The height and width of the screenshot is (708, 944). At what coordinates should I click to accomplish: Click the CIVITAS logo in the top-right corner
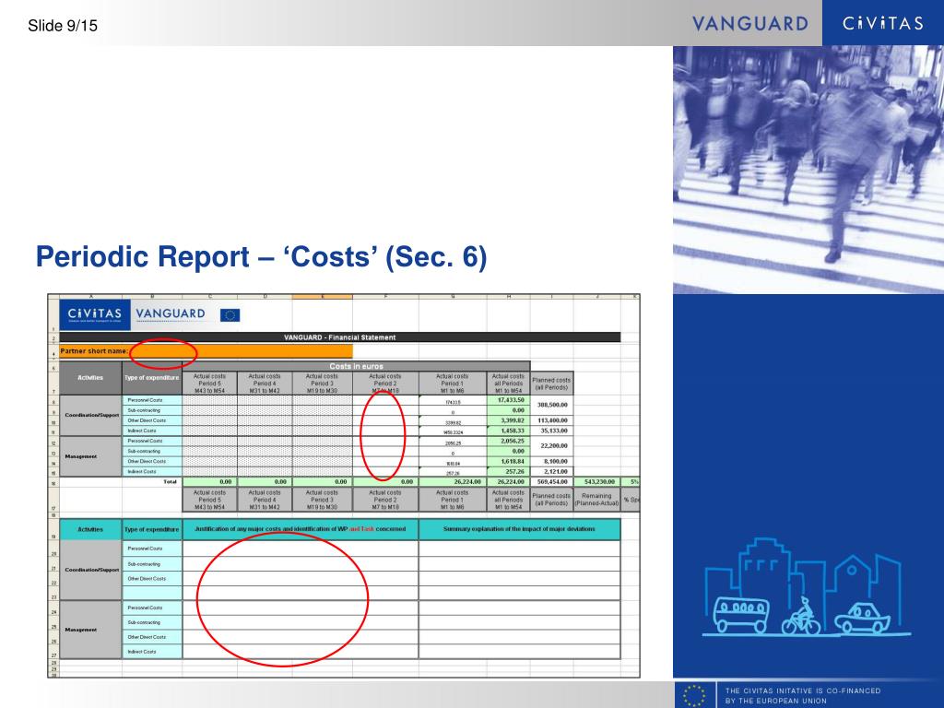pos(882,23)
